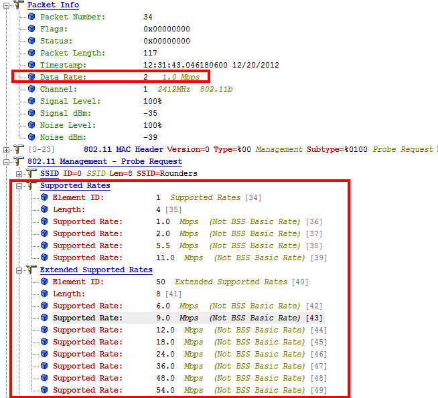Select the Noise dBm value -39
This screenshot has height=398, width=438.
tap(150, 137)
